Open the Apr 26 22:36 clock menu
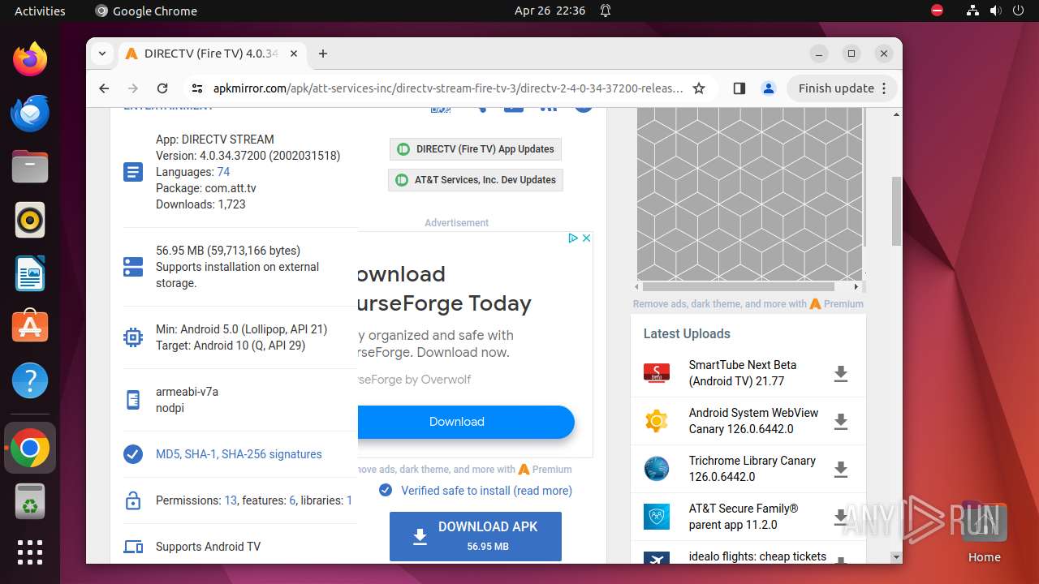This screenshot has height=584, width=1039. 550,11
